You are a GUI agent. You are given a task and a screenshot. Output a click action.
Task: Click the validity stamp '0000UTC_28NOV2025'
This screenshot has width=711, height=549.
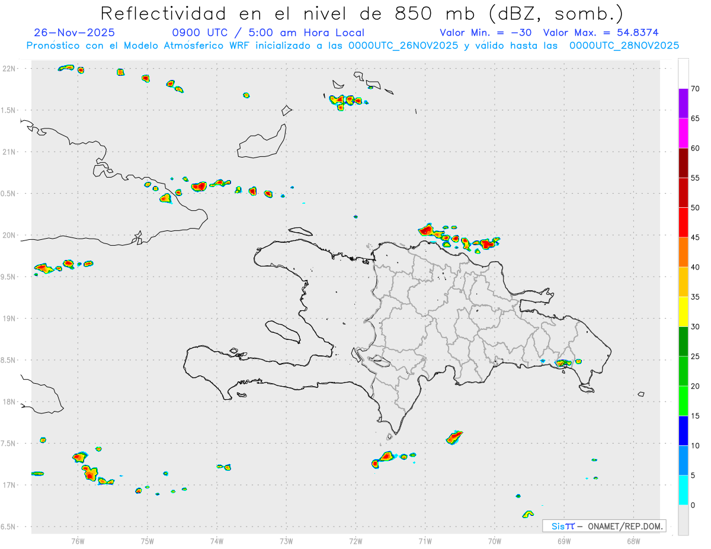pos(624,46)
